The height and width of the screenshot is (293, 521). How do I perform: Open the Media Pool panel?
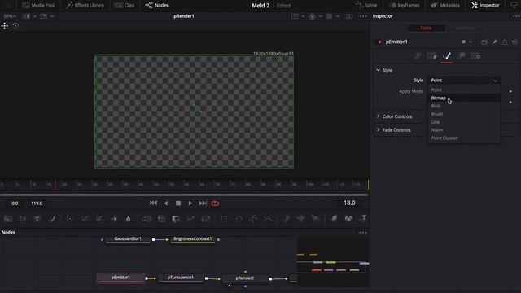tap(38, 5)
